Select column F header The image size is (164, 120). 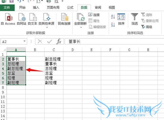click(x=110, y=50)
